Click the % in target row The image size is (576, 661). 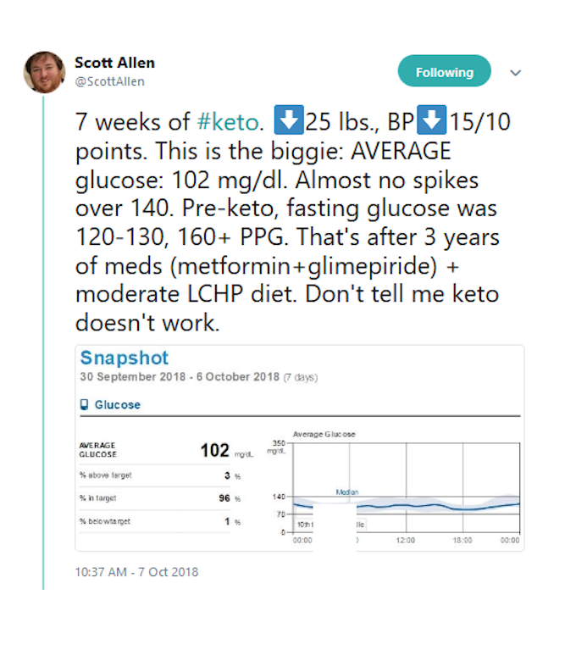[x=160, y=498]
